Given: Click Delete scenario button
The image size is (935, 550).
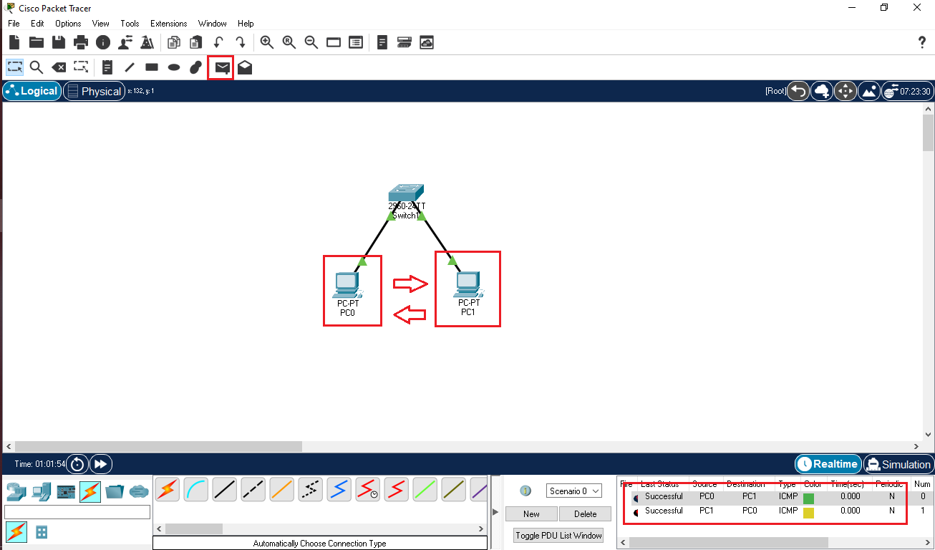Looking at the screenshot, I should 585,514.
